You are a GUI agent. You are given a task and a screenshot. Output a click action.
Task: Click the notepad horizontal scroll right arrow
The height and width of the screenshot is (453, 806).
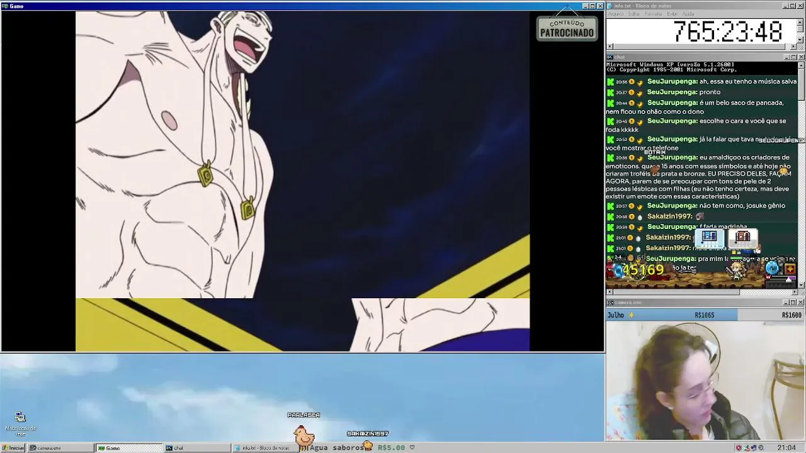pos(795,47)
